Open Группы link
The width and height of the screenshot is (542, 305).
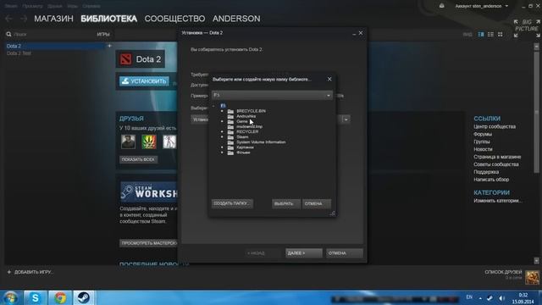[x=482, y=141]
